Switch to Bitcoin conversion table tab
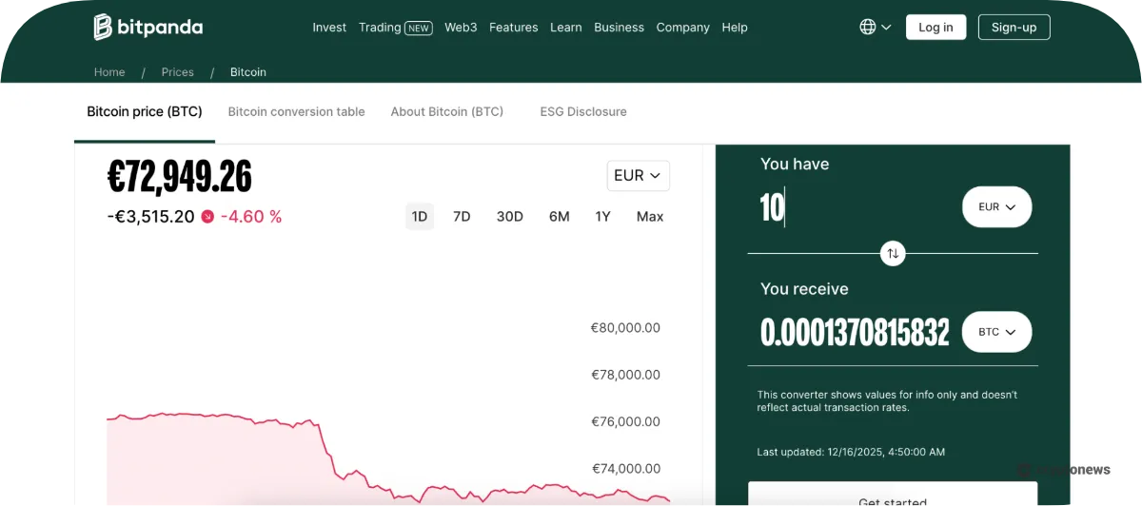1142x506 pixels. pos(297,111)
